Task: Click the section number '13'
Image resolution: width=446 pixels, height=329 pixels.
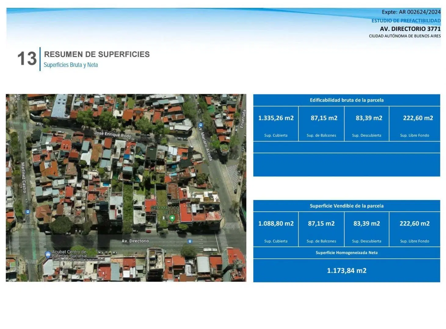Action: click(x=27, y=58)
